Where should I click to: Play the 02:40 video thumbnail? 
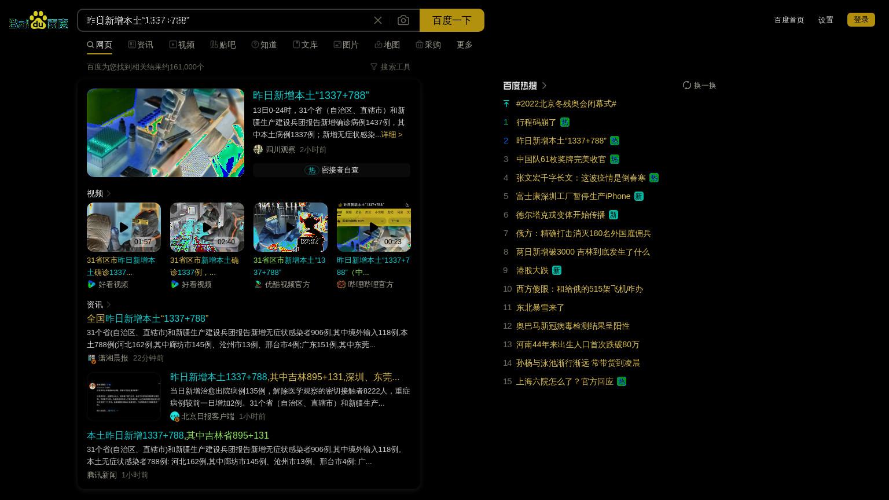(207, 227)
